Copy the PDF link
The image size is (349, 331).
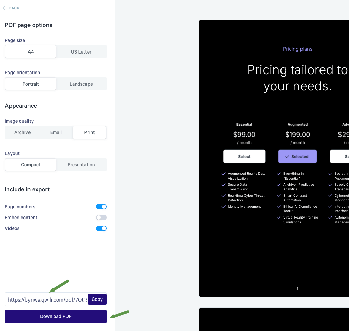pos(97,299)
